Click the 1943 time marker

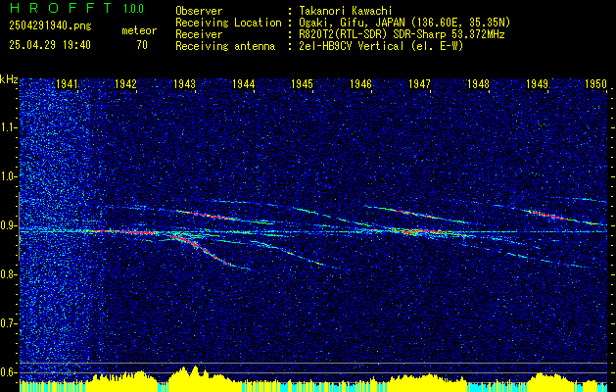tap(185, 83)
